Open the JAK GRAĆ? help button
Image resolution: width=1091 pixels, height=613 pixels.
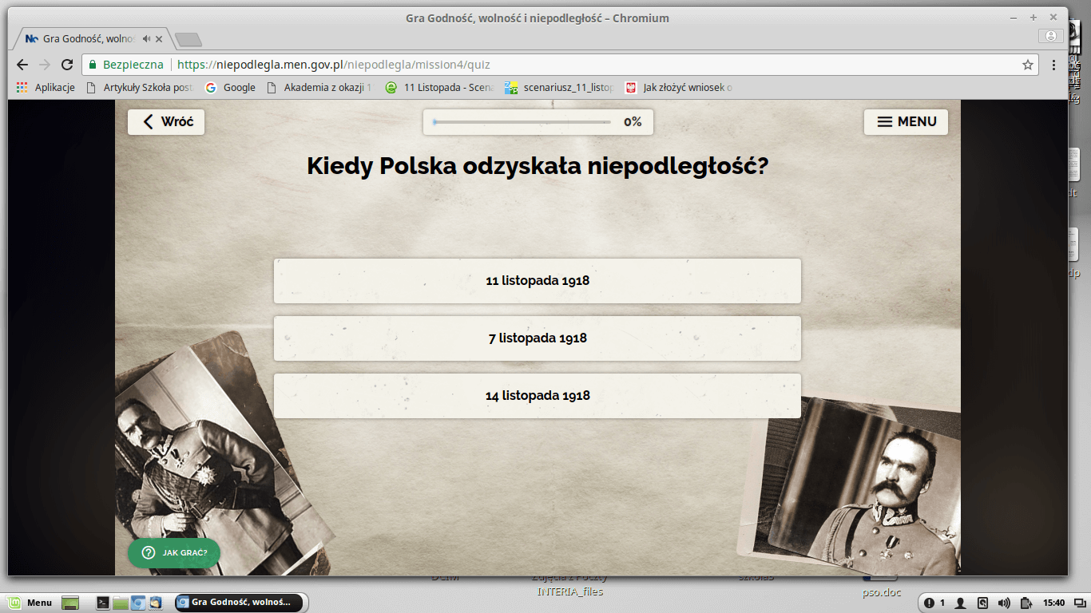click(x=173, y=552)
